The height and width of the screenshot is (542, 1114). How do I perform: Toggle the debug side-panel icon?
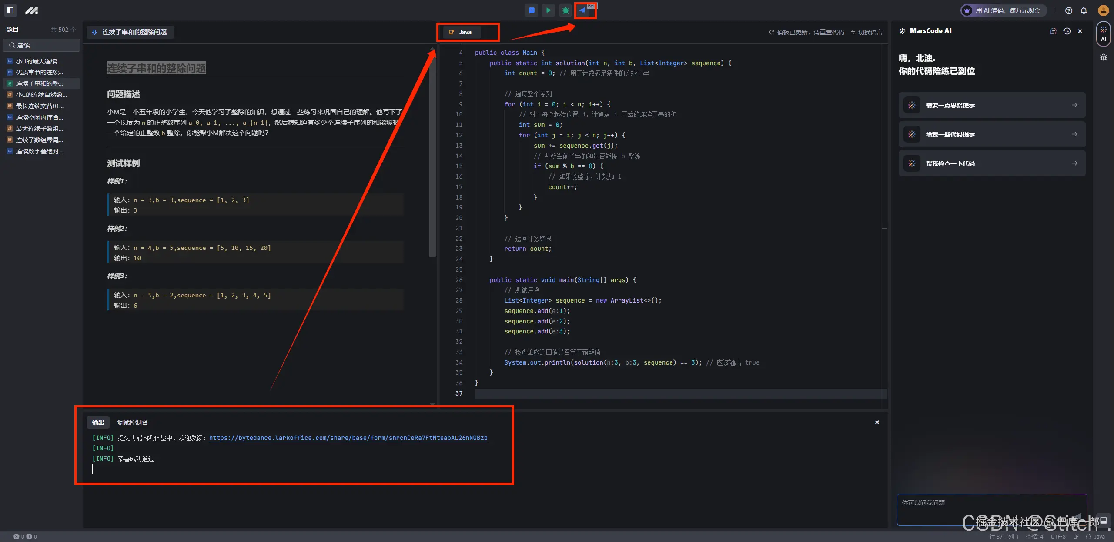[x=1103, y=57]
